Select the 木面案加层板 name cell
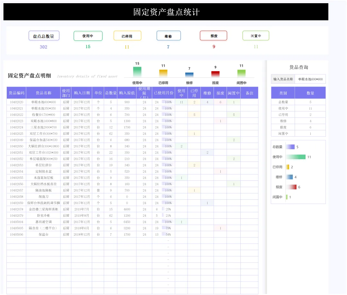This screenshot has width=347, height=295. tap(43, 178)
